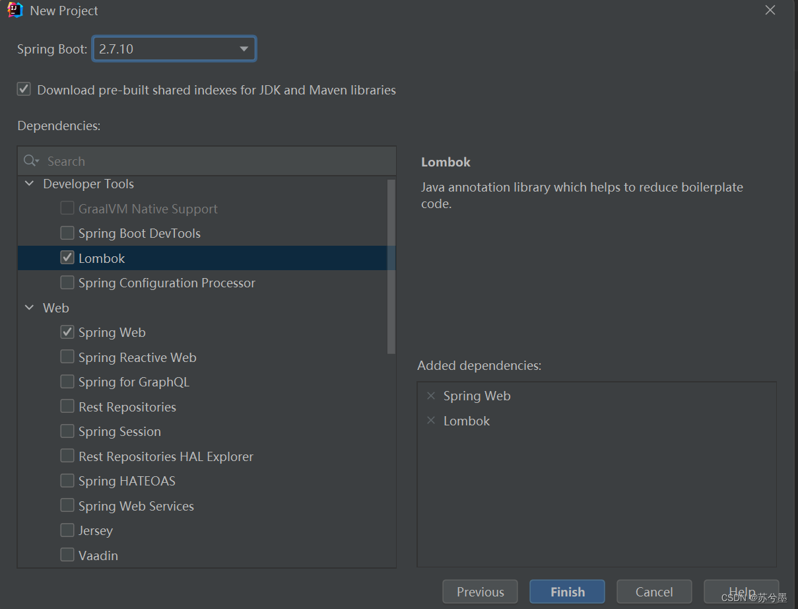Close the New Project dialog

point(770,10)
